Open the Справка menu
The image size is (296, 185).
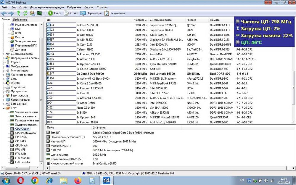102,7
